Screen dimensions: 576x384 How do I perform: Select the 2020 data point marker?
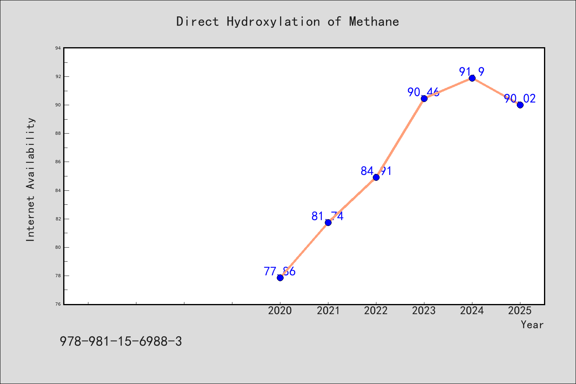(x=280, y=278)
